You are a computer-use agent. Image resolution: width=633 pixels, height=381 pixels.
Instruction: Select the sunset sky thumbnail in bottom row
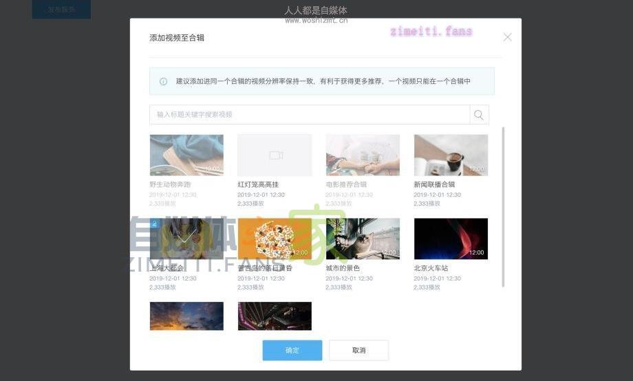pyautogui.click(x=186, y=316)
